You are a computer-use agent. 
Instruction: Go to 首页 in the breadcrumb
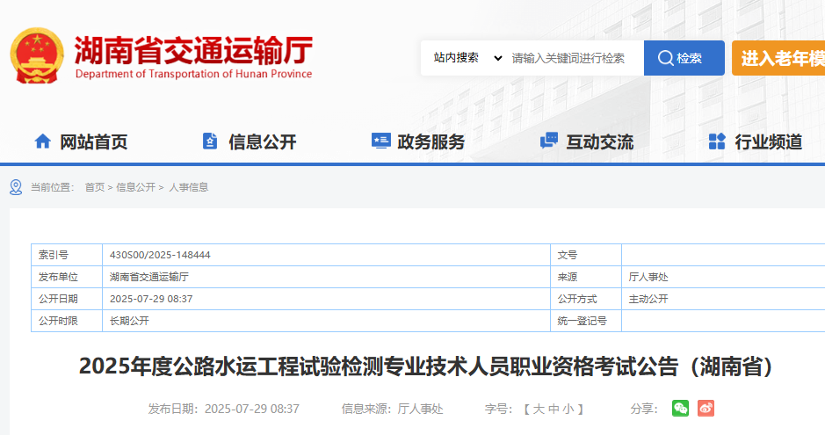tap(94, 187)
